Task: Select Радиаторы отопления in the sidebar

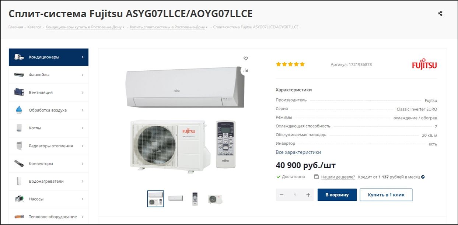Action: click(49, 146)
